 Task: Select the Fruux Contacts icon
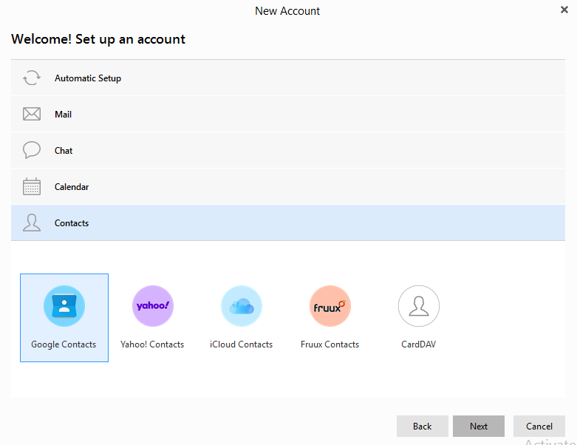[330, 306]
